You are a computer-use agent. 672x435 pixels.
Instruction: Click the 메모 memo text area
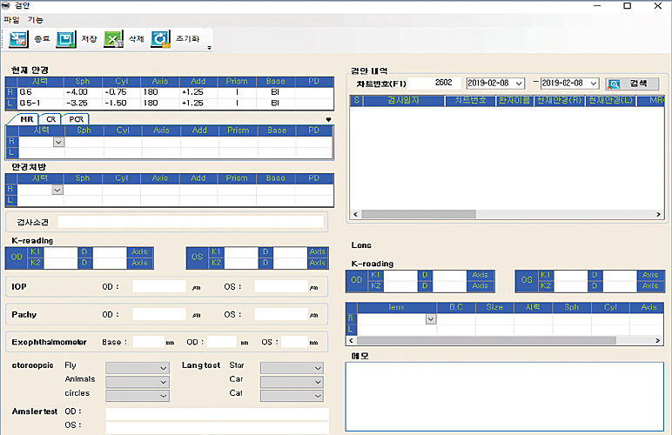[504, 397]
